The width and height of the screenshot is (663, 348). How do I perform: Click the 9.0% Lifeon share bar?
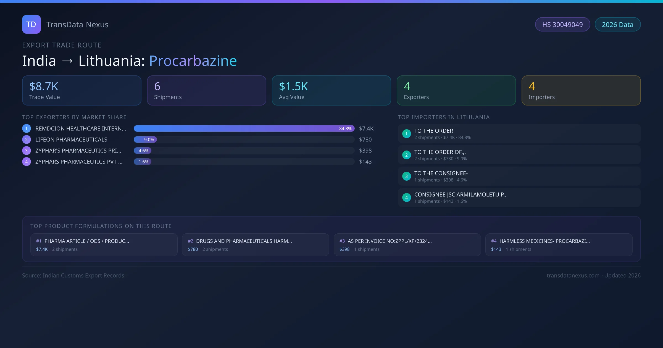tap(145, 139)
